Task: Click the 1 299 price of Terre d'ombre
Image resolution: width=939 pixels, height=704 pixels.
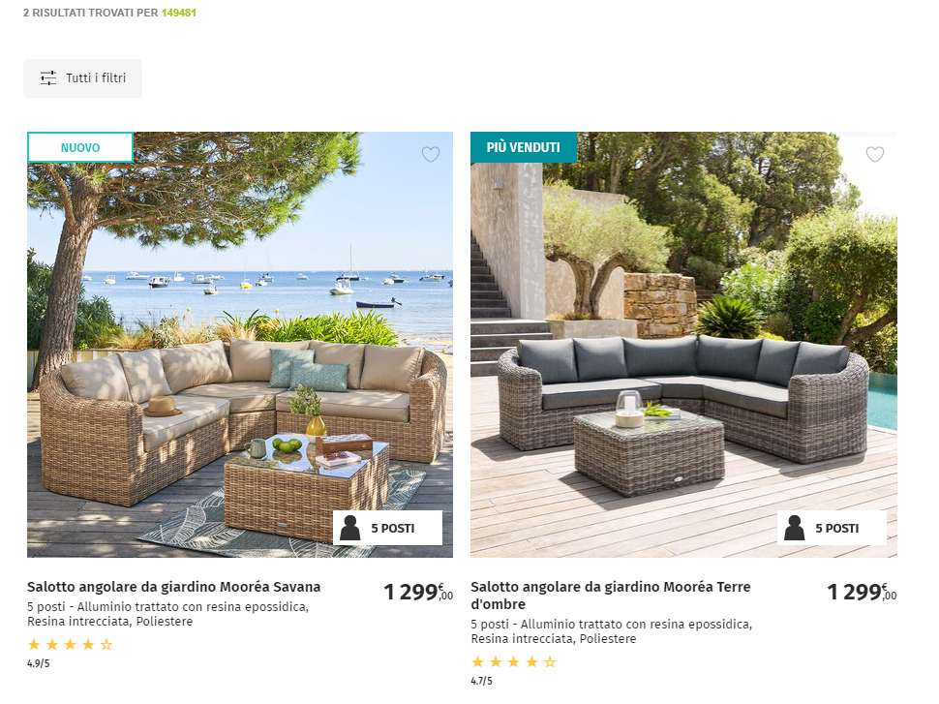Action: tap(862, 592)
